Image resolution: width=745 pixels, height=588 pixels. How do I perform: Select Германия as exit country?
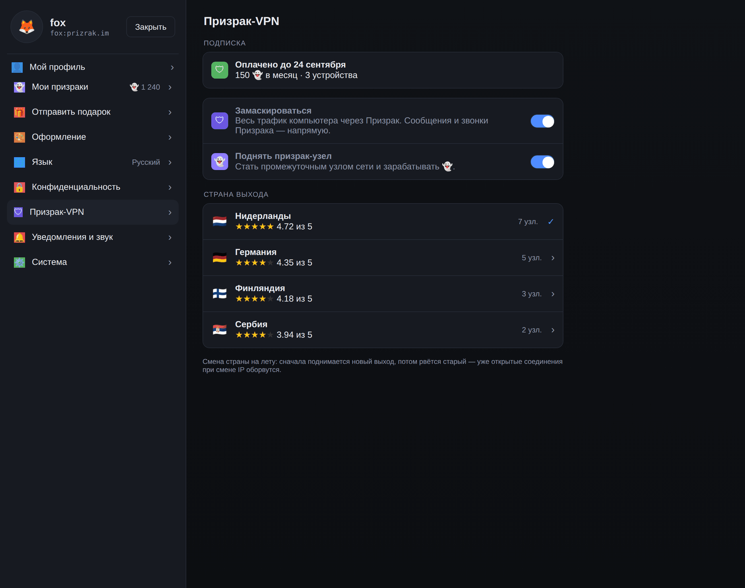point(383,257)
